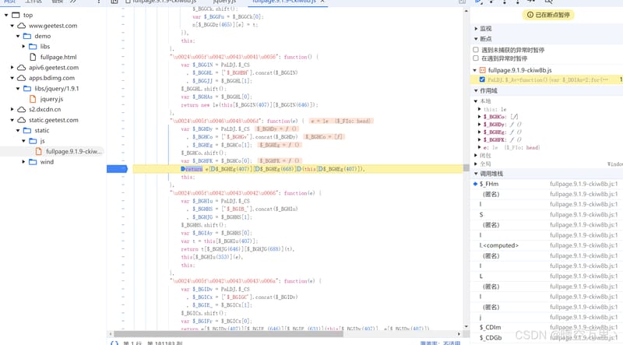Screen dimensions: 623x345
Task: Expand the this: le scope variable
Action: pyautogui.click(x=480, y=109)
